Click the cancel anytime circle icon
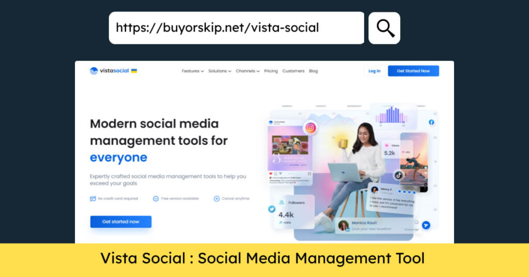Image resolution: width=529 pixels, height=277 pixels. 216,199
